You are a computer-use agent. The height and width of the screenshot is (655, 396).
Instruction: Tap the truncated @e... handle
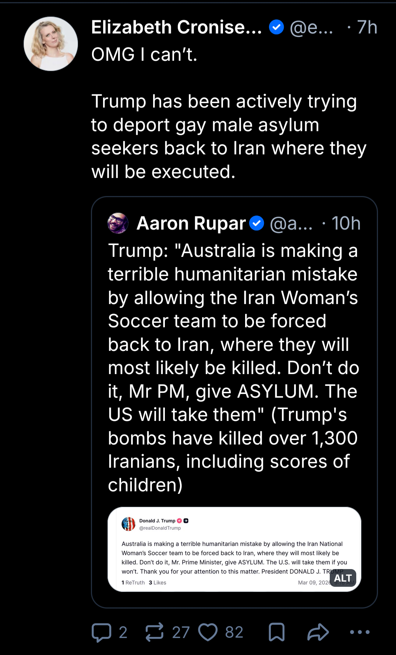point(311,28)
